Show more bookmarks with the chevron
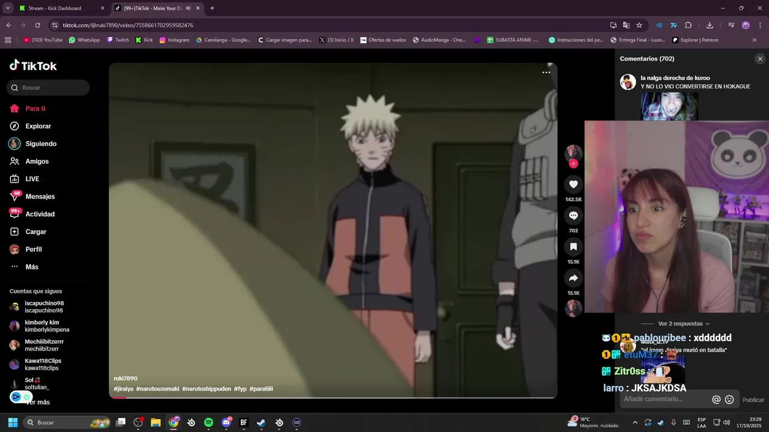Screen dimensions: 769x432 pyautogui.click(x=755, y=40)
